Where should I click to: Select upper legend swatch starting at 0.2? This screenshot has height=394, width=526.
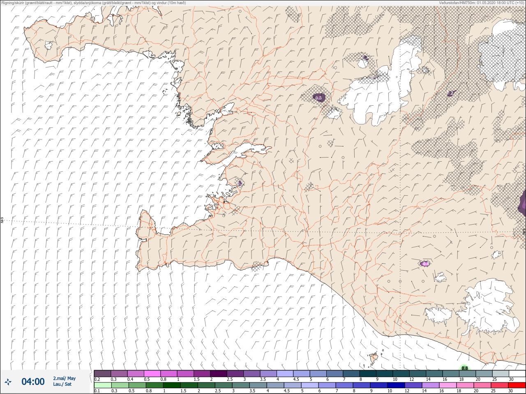pos(102,373)
